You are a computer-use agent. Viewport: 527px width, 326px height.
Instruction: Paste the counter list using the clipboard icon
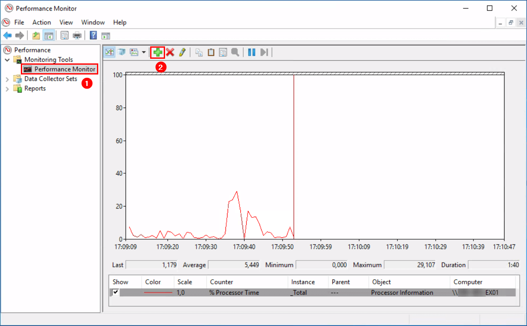pos(211,52)
